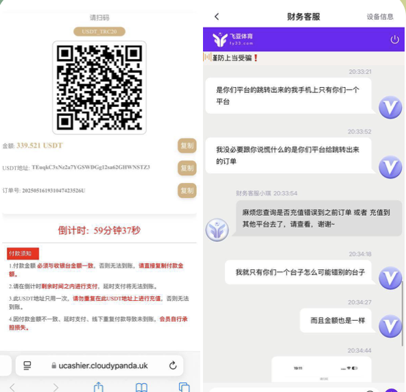Tap the 请扫码 heading
This screenshot has height=392, width=406.
click(x=99, y=18)
